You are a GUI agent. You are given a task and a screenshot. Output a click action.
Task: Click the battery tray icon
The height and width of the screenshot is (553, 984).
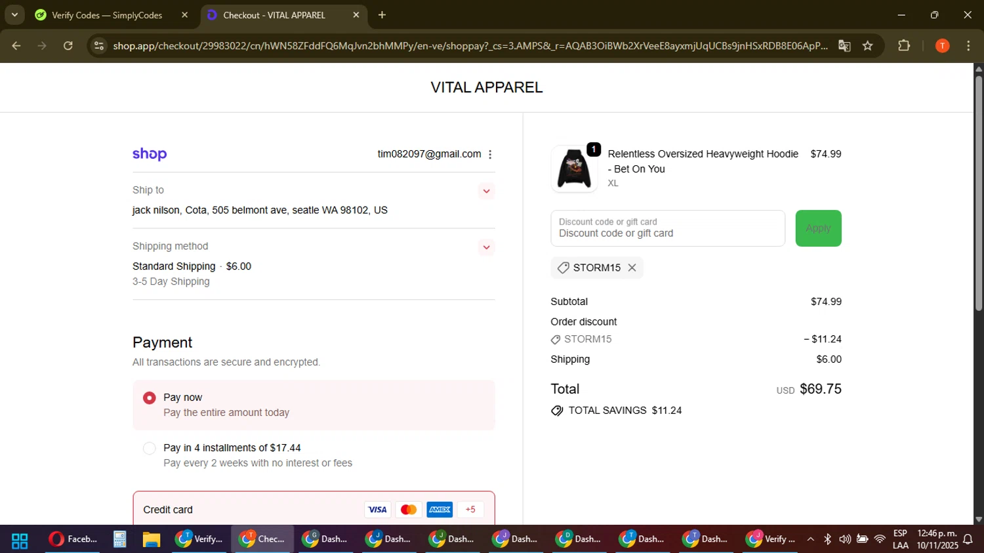pos(863,539)
